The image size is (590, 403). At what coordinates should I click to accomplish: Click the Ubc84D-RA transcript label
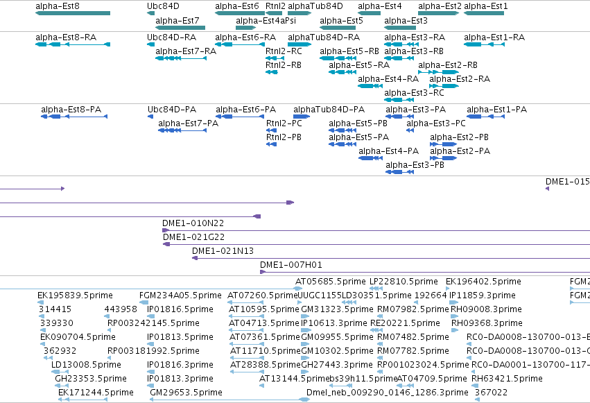pyautogui.click(x=171, y=37)
